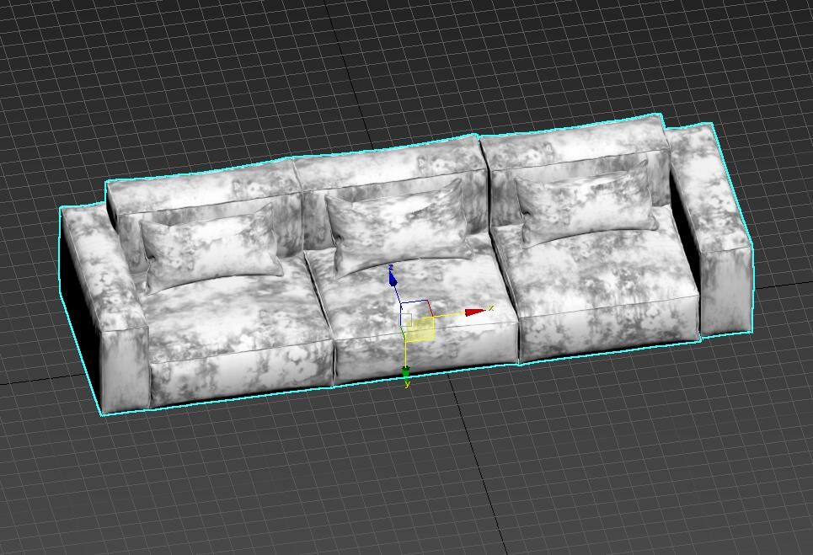Viewport: 813px width, 555px height.
Task: Select the left throw pillow on the sofa
Action: click(x=211, y=248)
